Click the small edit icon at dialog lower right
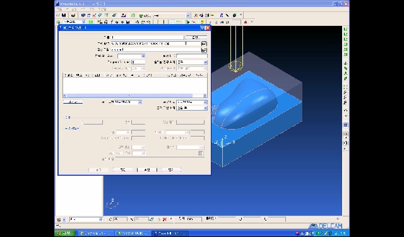 coord(201,153)
